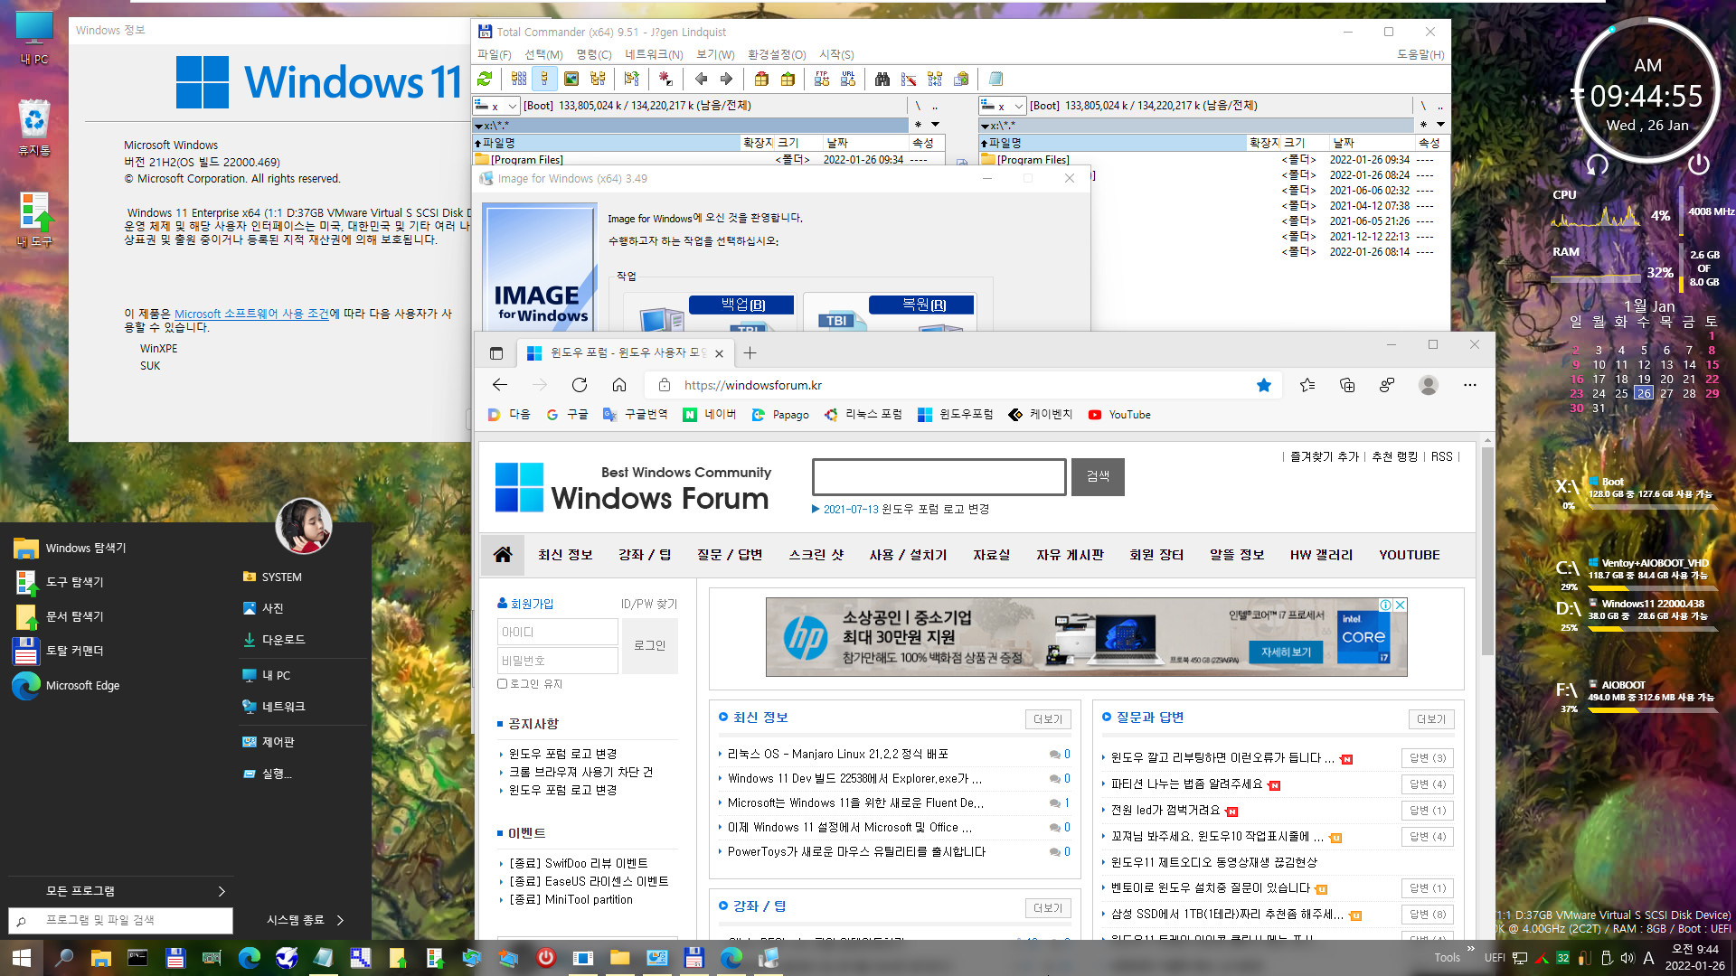Open multi-rename tool icon in Total Commander
Screen dimensions: 1736x976
tap(909, 79)
